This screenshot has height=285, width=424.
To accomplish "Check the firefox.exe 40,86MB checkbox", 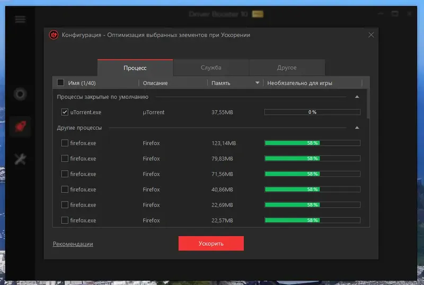I will 65,189.
